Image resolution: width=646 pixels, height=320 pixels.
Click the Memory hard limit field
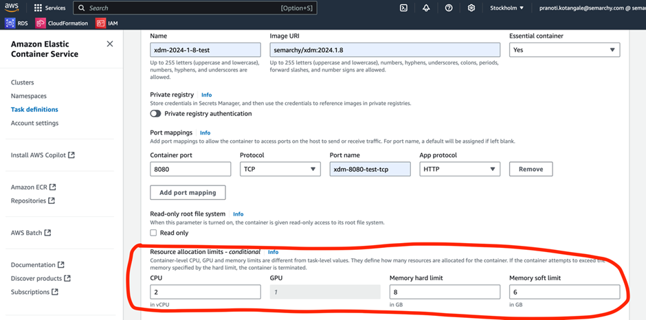445,292
